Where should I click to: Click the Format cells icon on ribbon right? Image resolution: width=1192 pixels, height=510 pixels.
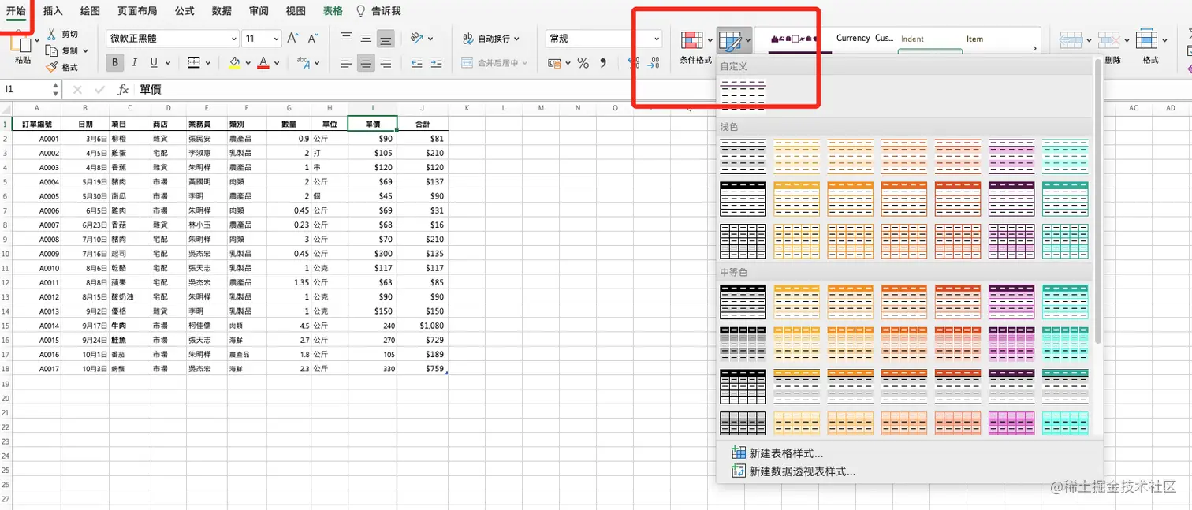coord(1147,39)
